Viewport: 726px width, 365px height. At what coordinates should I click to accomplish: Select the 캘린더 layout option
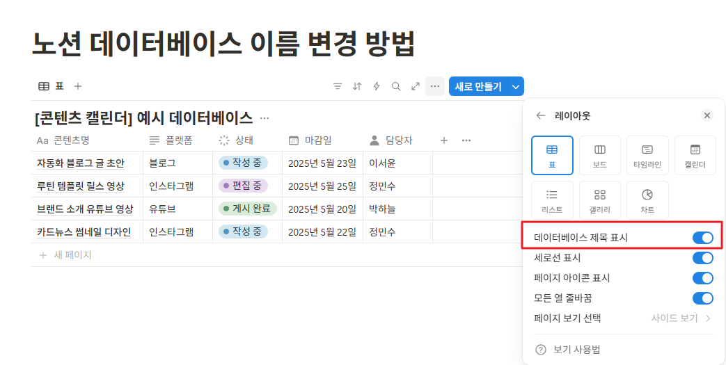695,156
